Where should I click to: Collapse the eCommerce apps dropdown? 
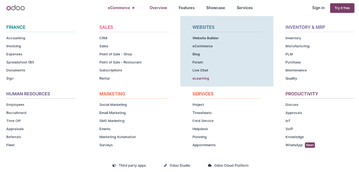(x=119, y=8)
